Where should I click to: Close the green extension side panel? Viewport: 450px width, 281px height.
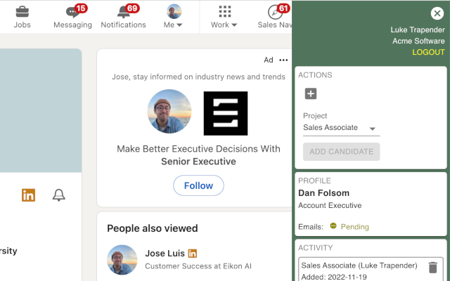coord(437,13)
